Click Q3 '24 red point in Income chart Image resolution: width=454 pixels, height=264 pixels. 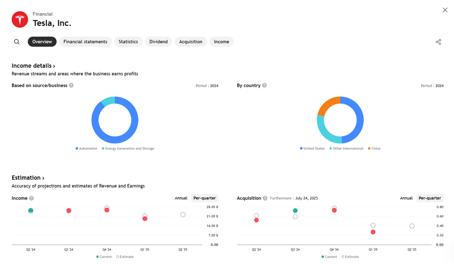pos(69,211)
